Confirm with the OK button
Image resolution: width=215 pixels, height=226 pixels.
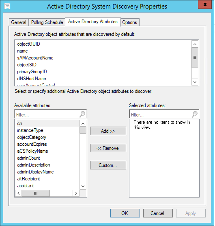[x=125, y=213]
